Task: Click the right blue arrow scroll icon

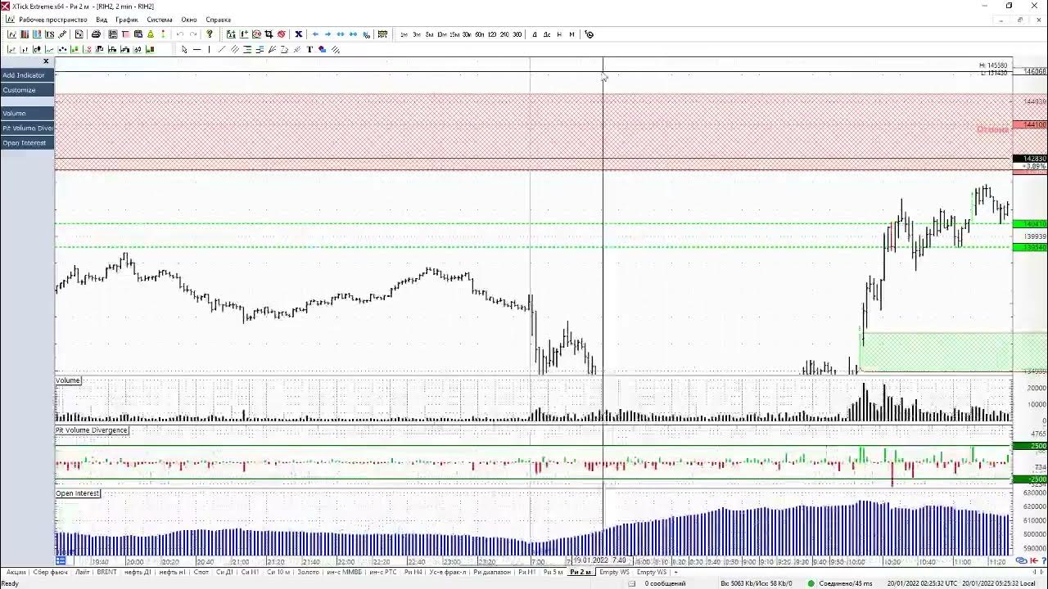Action: pos(327,34)
